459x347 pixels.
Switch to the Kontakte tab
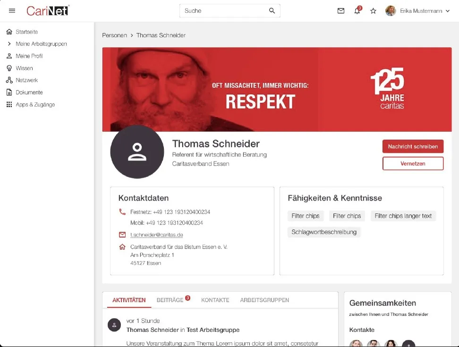coord(215,300)
